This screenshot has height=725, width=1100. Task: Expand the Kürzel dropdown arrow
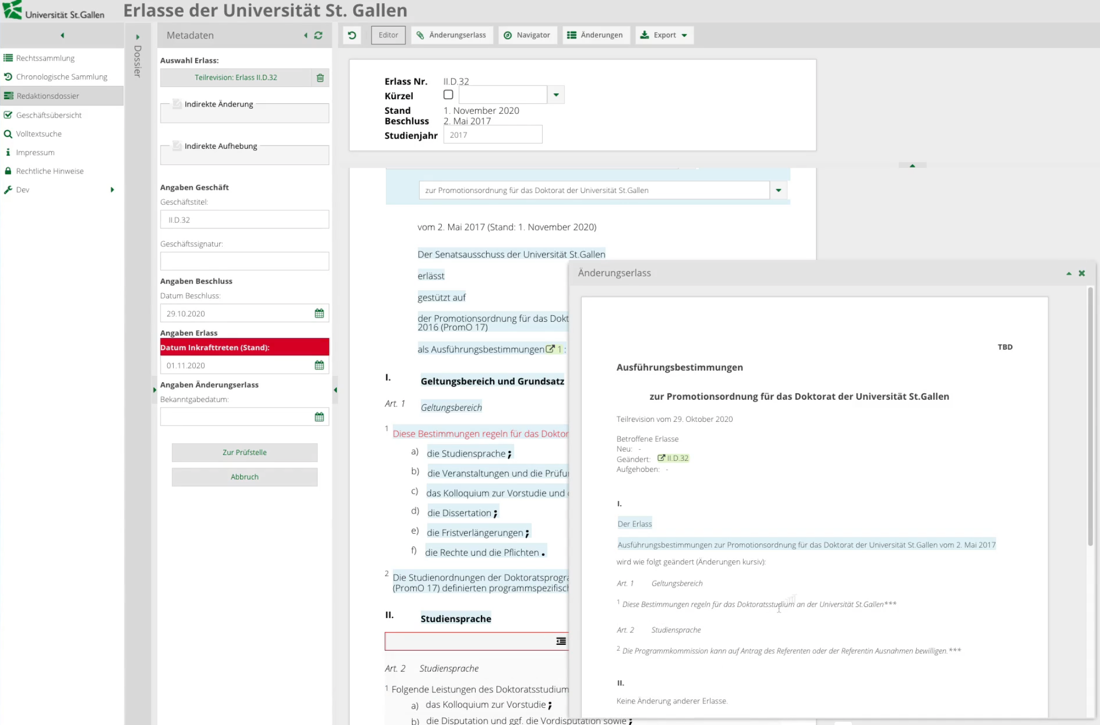click(x=556, y=95)
